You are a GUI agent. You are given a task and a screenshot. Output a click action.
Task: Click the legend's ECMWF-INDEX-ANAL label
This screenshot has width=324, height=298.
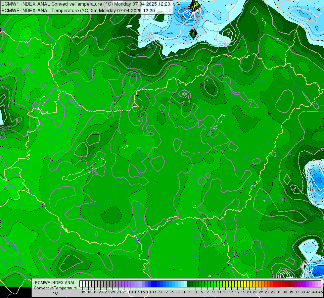coord(55,282)
